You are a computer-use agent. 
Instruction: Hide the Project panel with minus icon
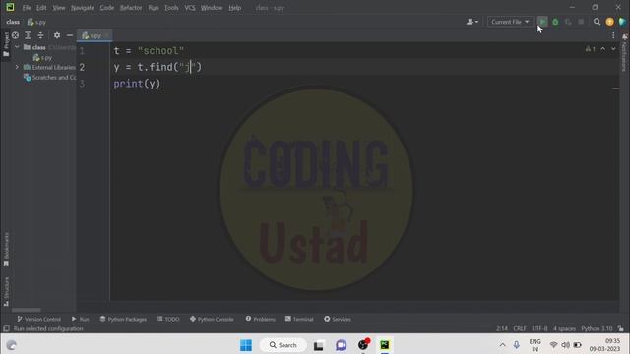(70, 35)
